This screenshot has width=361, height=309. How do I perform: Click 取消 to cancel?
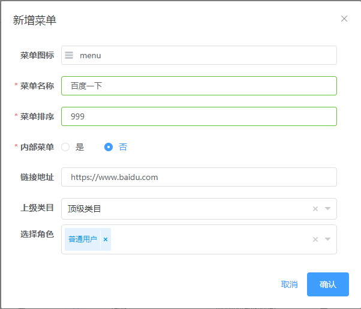(289, 284)
